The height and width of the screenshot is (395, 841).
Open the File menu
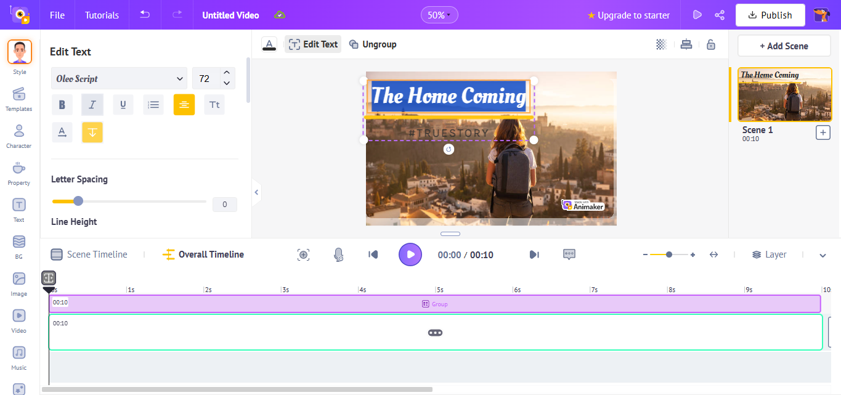tap(57, 15)
